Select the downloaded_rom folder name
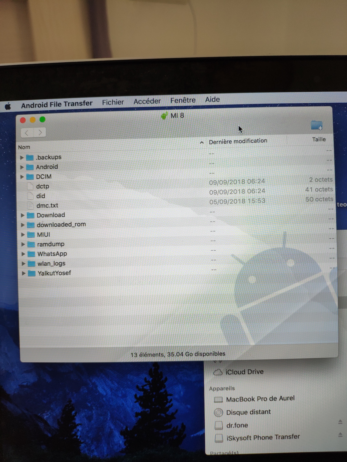347x462 pixels. 61,225
